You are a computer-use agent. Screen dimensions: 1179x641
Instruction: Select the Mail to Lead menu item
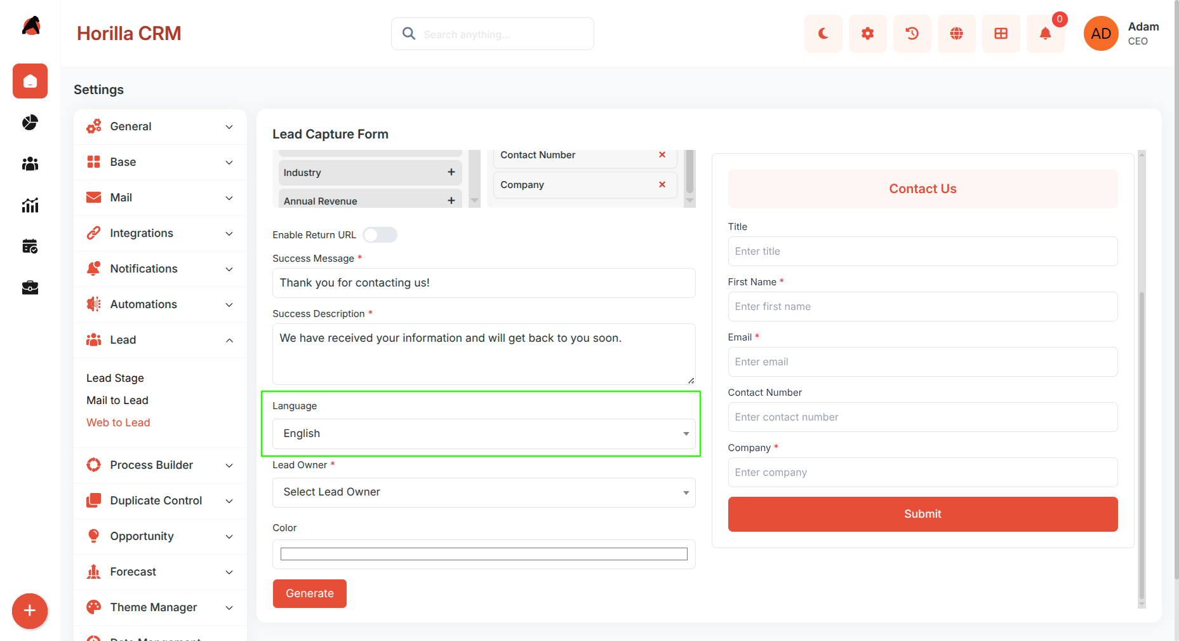tap(117, 400)
